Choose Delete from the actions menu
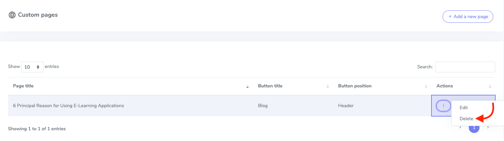 point(466,119)
